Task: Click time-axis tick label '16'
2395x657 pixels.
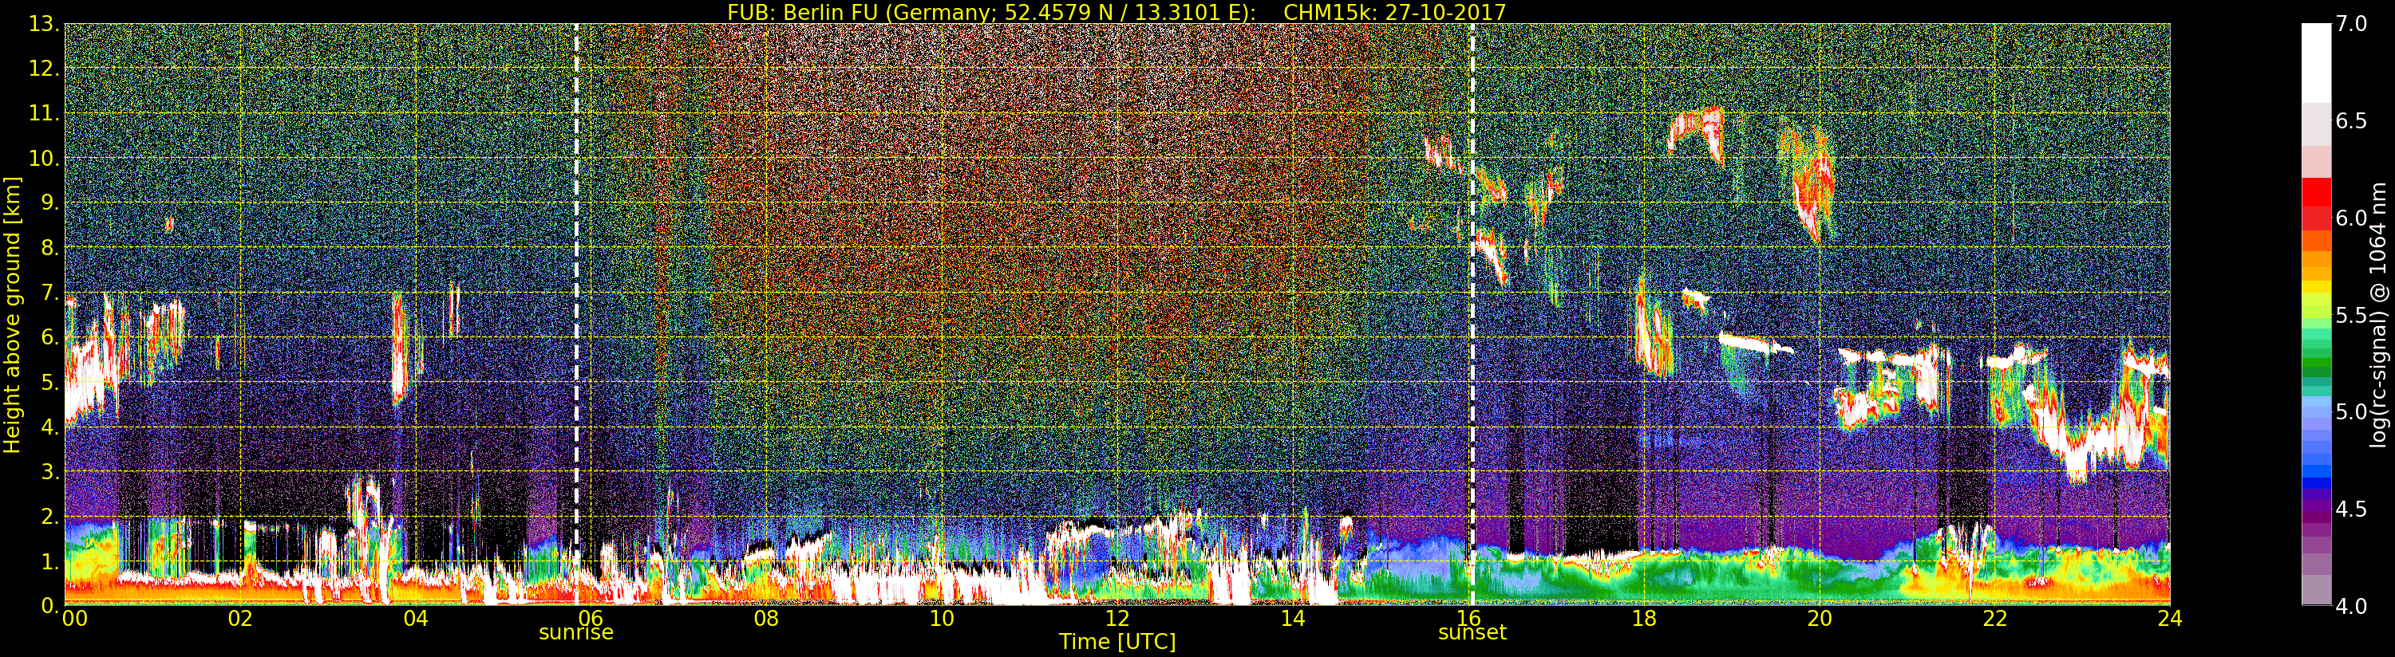Action: pyautogui.click(x=1468, y=618)
